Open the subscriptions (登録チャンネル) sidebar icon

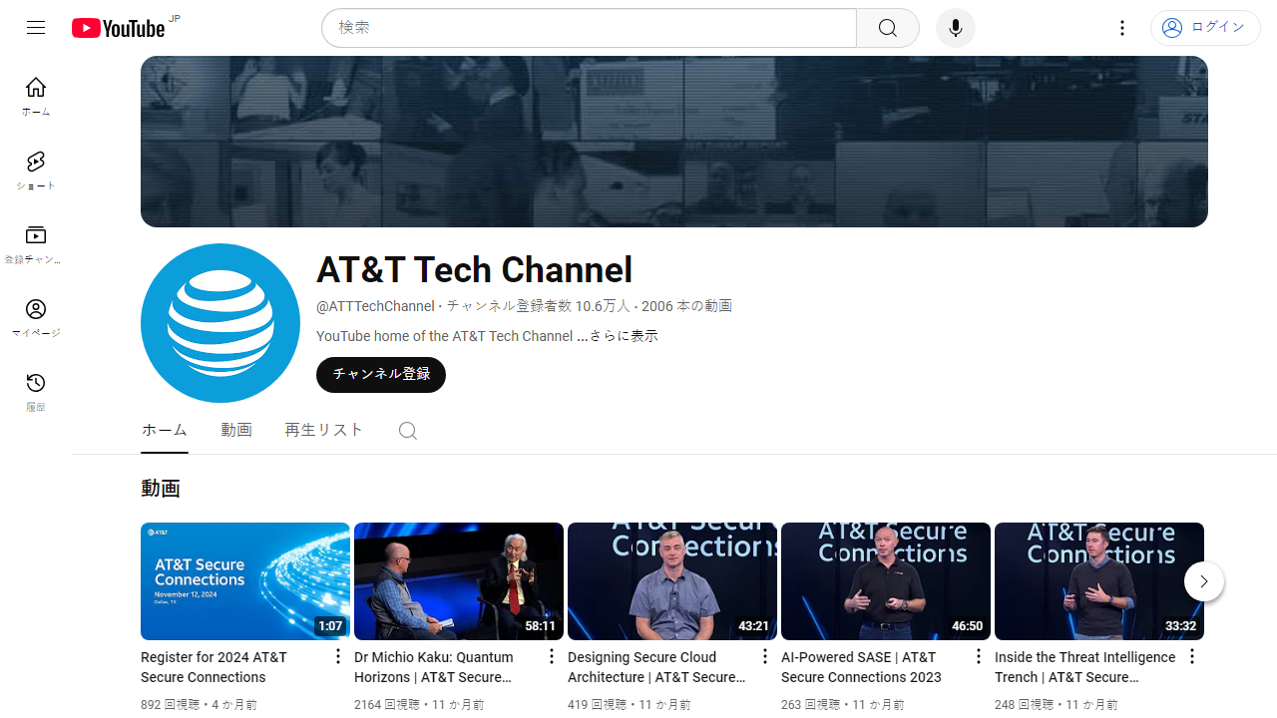click(x=36, y=244)
